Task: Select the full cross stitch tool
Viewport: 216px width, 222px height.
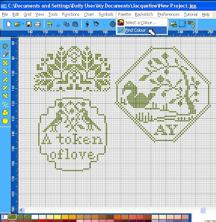Action: point(5,63)
